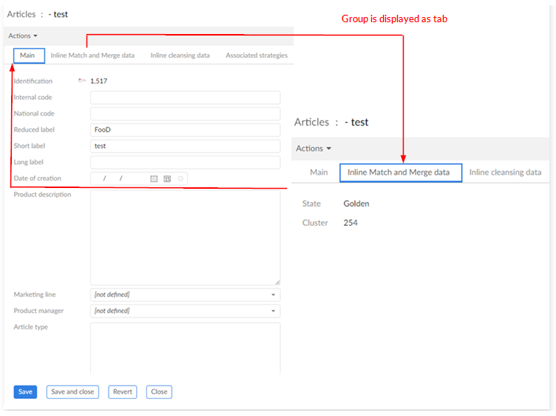Click the second date icon beside the calendar
The height and width of the screenshot is (416, 556).
point(167,178)
